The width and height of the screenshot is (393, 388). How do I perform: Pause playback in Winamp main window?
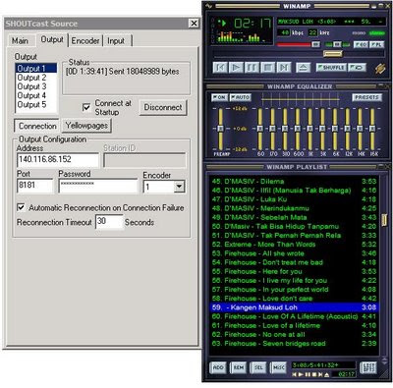(x=252, y=68)
